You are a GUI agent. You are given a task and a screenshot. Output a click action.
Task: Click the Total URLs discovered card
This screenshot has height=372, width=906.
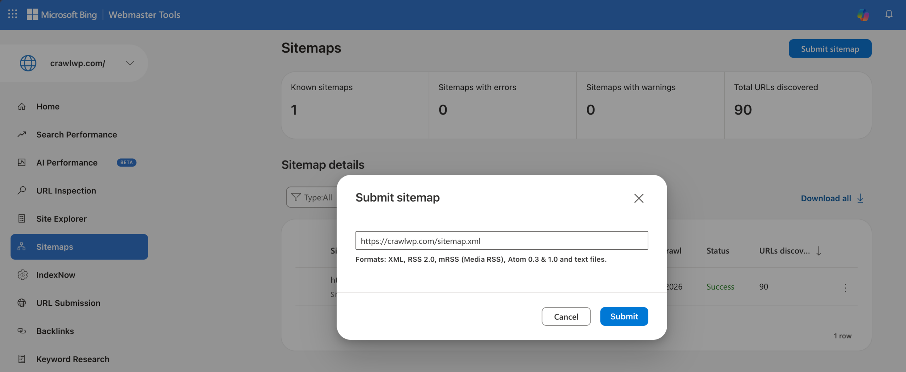(798, 105)
